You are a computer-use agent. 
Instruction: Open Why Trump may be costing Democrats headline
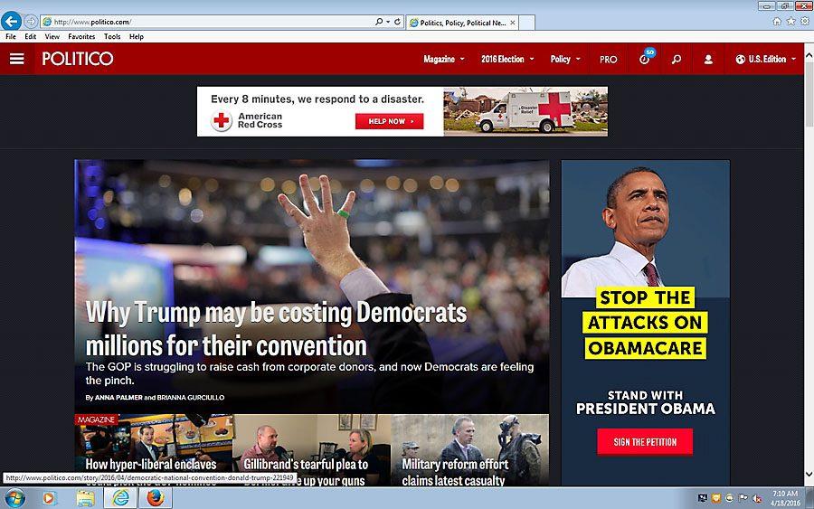coord(276,329)
